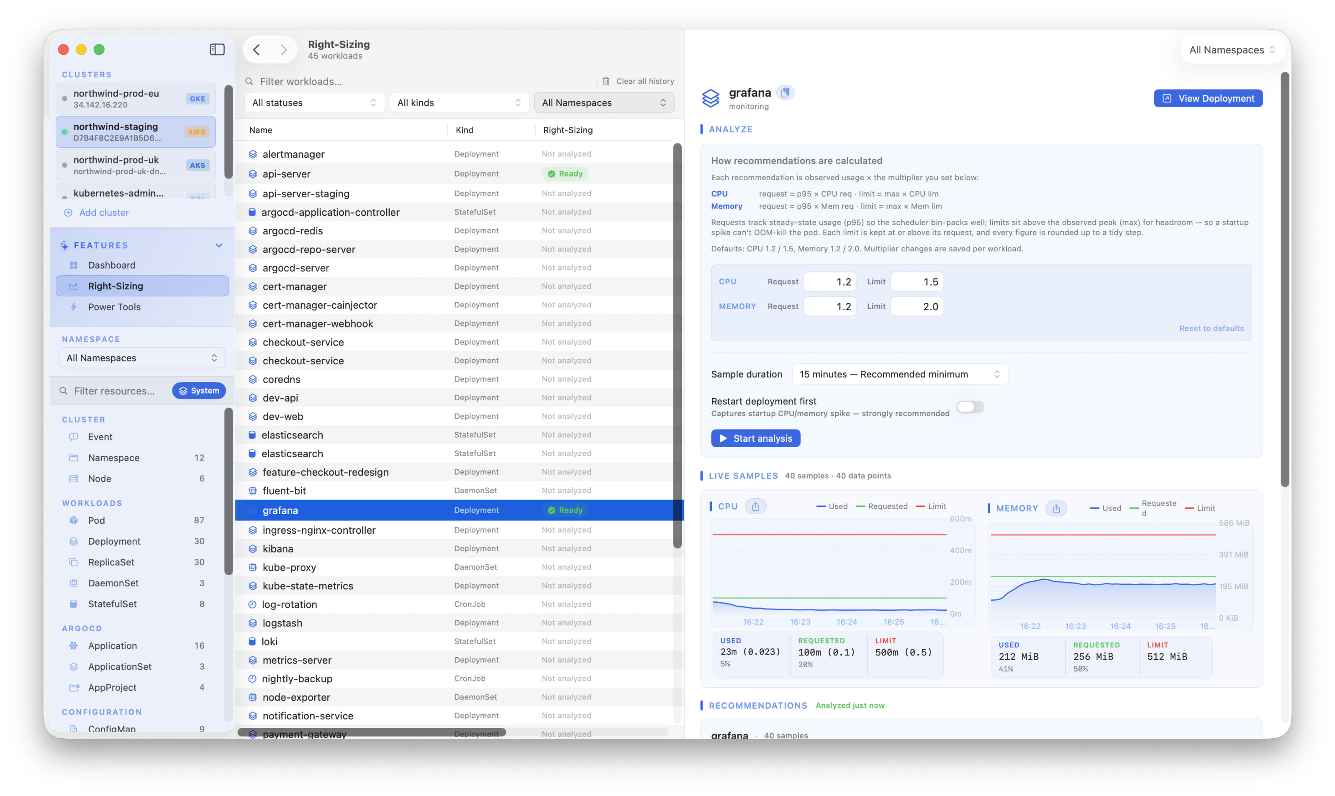Click the CPU Request multiplier field

[x=830, y=282]
